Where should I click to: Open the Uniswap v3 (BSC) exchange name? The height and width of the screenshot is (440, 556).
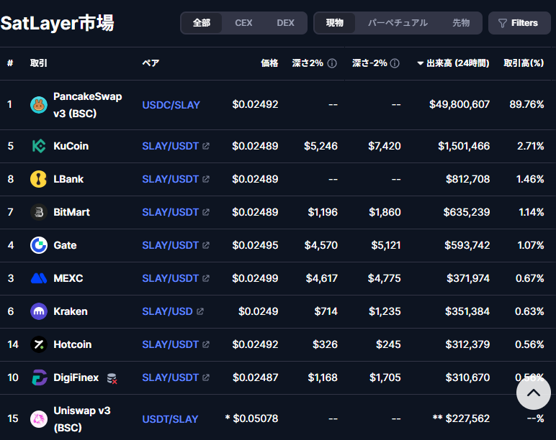pos(82,418)
